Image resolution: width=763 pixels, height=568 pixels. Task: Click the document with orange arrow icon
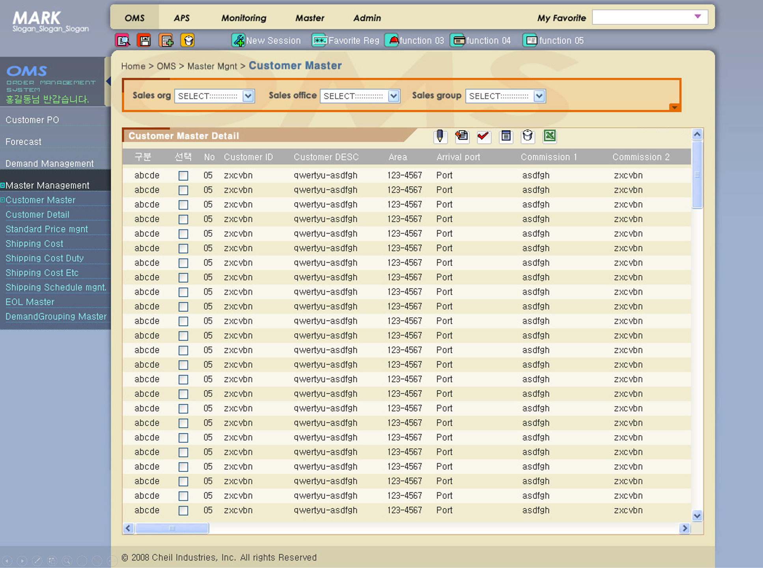point(462,137)
